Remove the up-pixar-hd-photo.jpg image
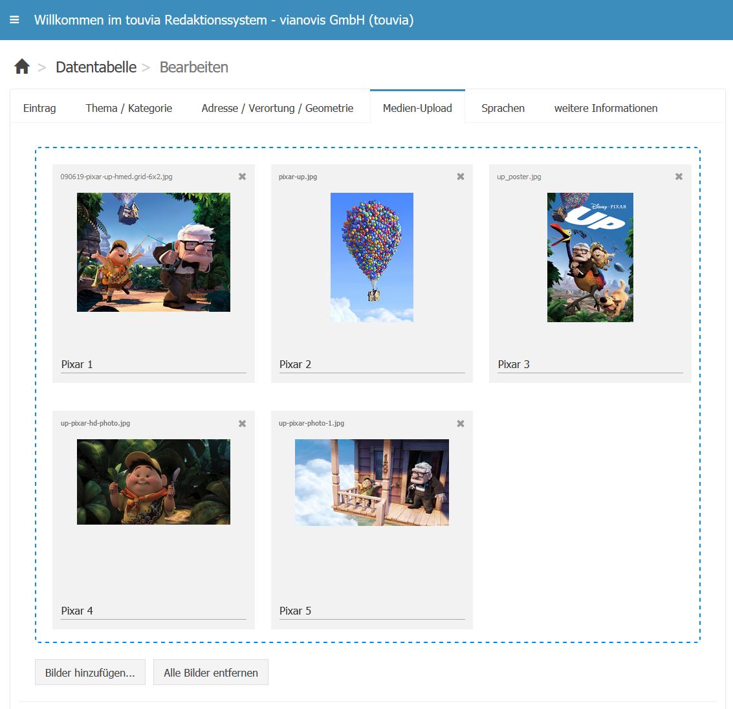The image size is (733, 709). tap(242, 424)
